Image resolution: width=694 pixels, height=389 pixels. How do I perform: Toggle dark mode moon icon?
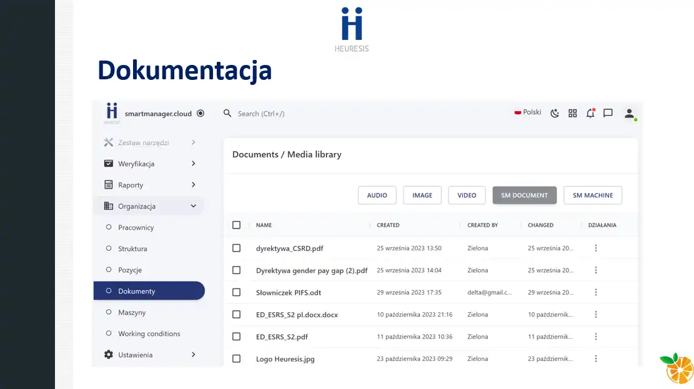(x=555, y=113)
